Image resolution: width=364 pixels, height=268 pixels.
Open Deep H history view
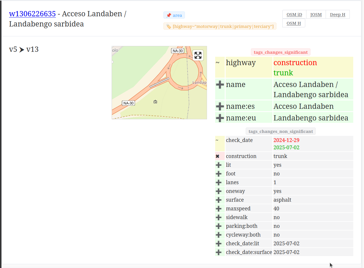pyautogui.click(x=338, y=15)
